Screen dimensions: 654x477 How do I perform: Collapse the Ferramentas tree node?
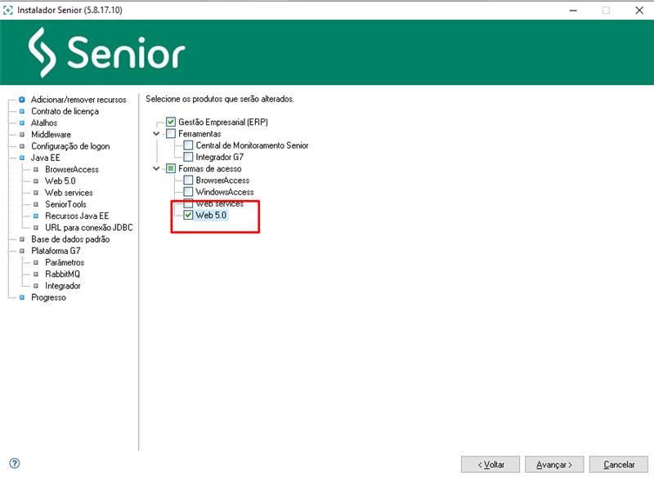(156, 134)
